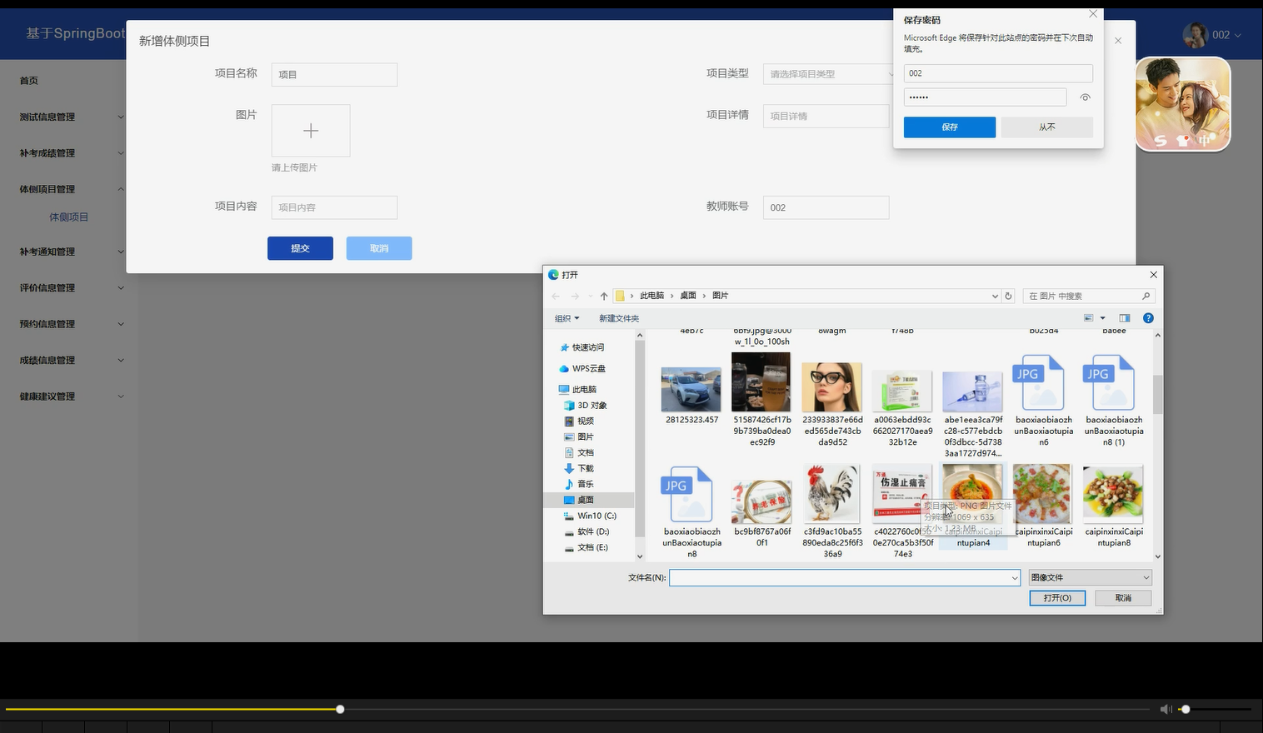Click the 文件名 input field
This screenshot has width=1263, height=733.
point(840,578)
